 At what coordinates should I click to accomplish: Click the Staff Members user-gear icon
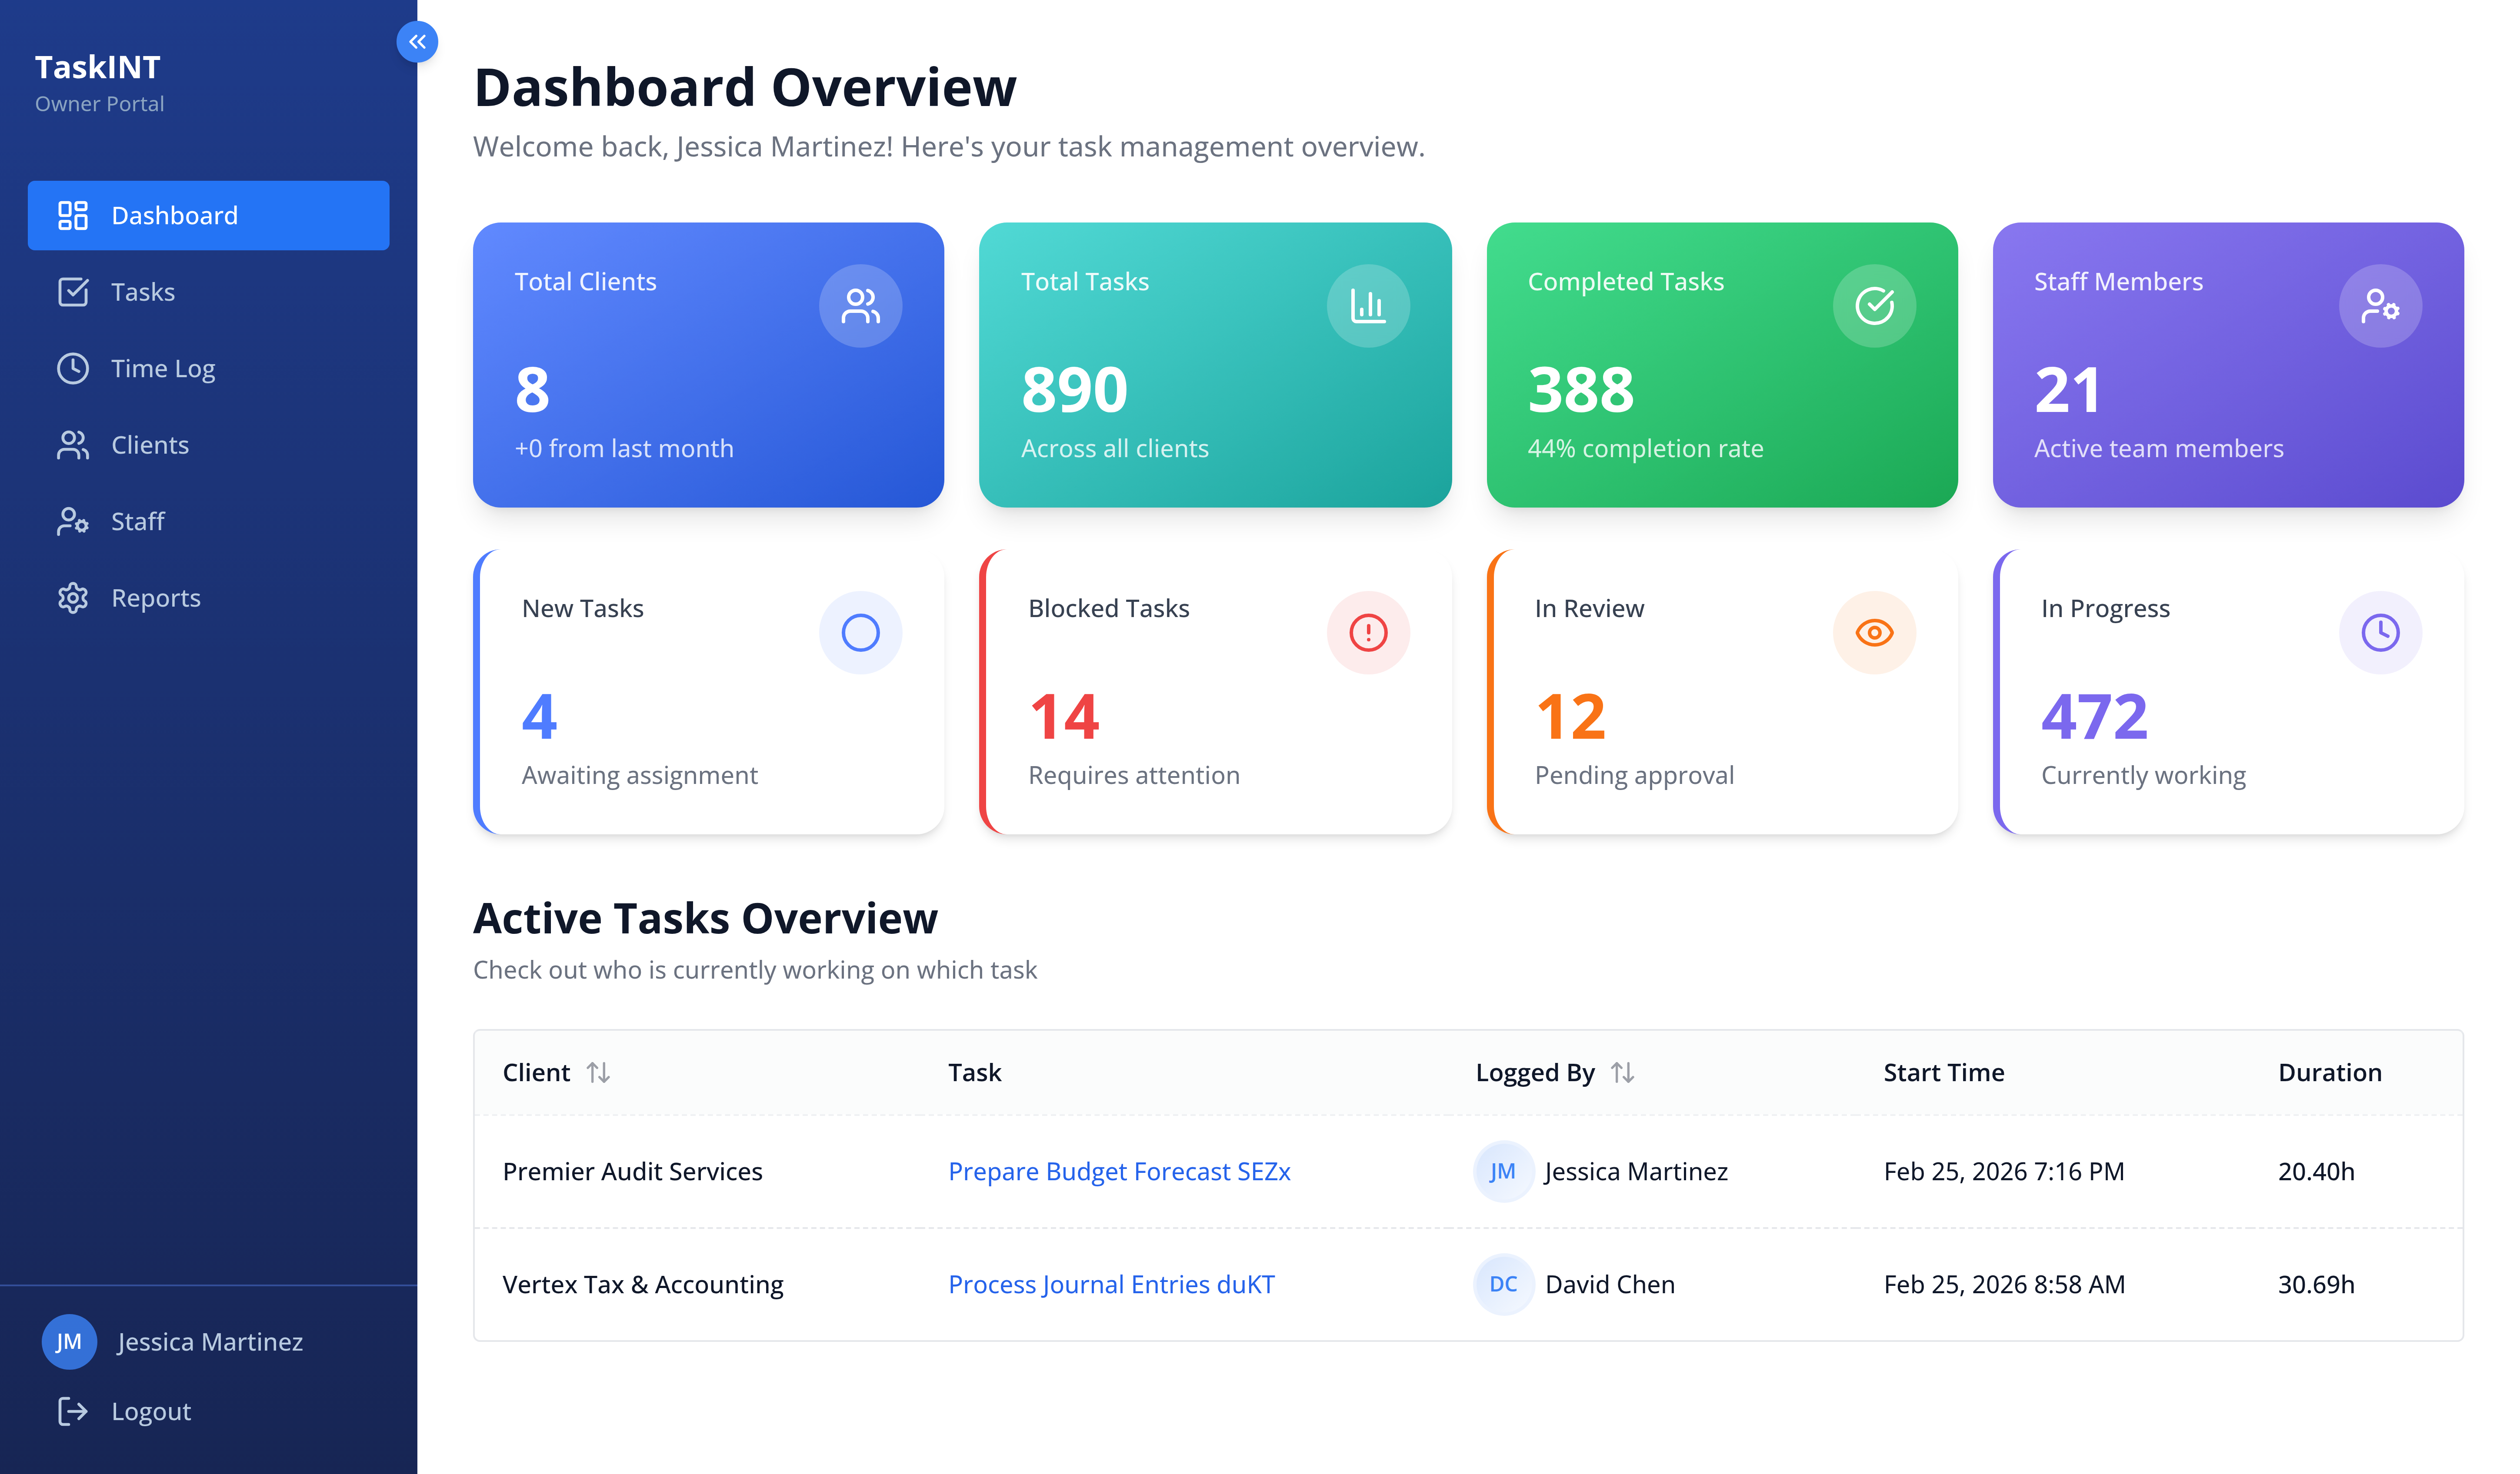click(x=2380, y=306)
